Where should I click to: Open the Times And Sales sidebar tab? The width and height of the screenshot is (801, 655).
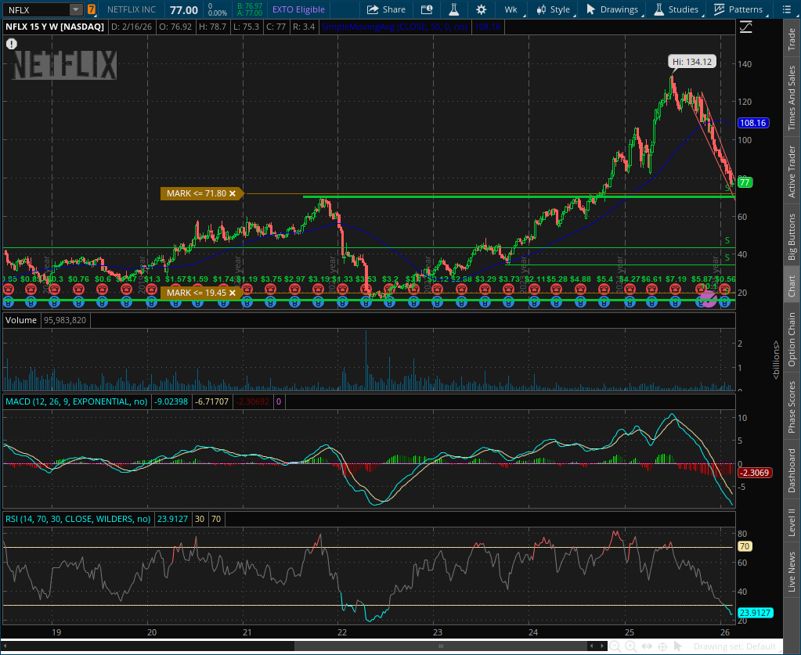(x=792, y=97)
